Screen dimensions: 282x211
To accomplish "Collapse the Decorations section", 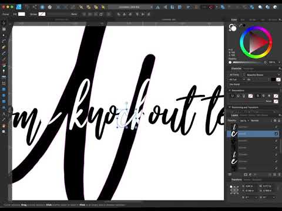I will (230, 90).
